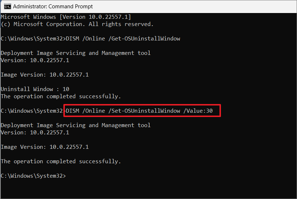Image resolution: width=297 pixels, height=199 pixels.
Task: Click the second Deployment Image Servicing tool line
Action: pos(76,125)
